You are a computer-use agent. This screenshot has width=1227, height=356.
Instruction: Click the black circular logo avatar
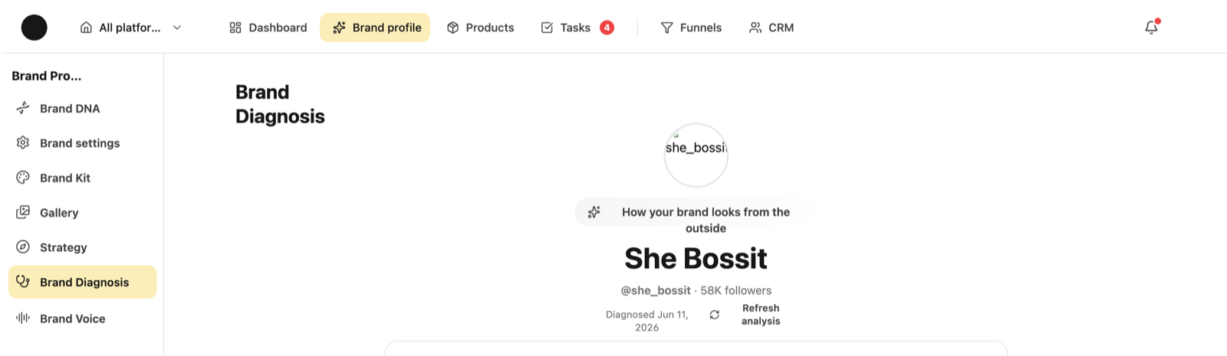tap(34, 28)
